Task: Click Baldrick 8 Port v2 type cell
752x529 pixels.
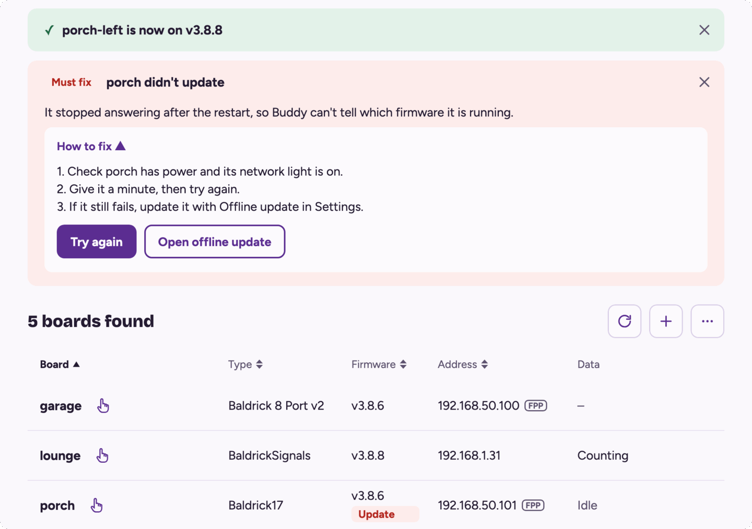Action: pos(276,406)
